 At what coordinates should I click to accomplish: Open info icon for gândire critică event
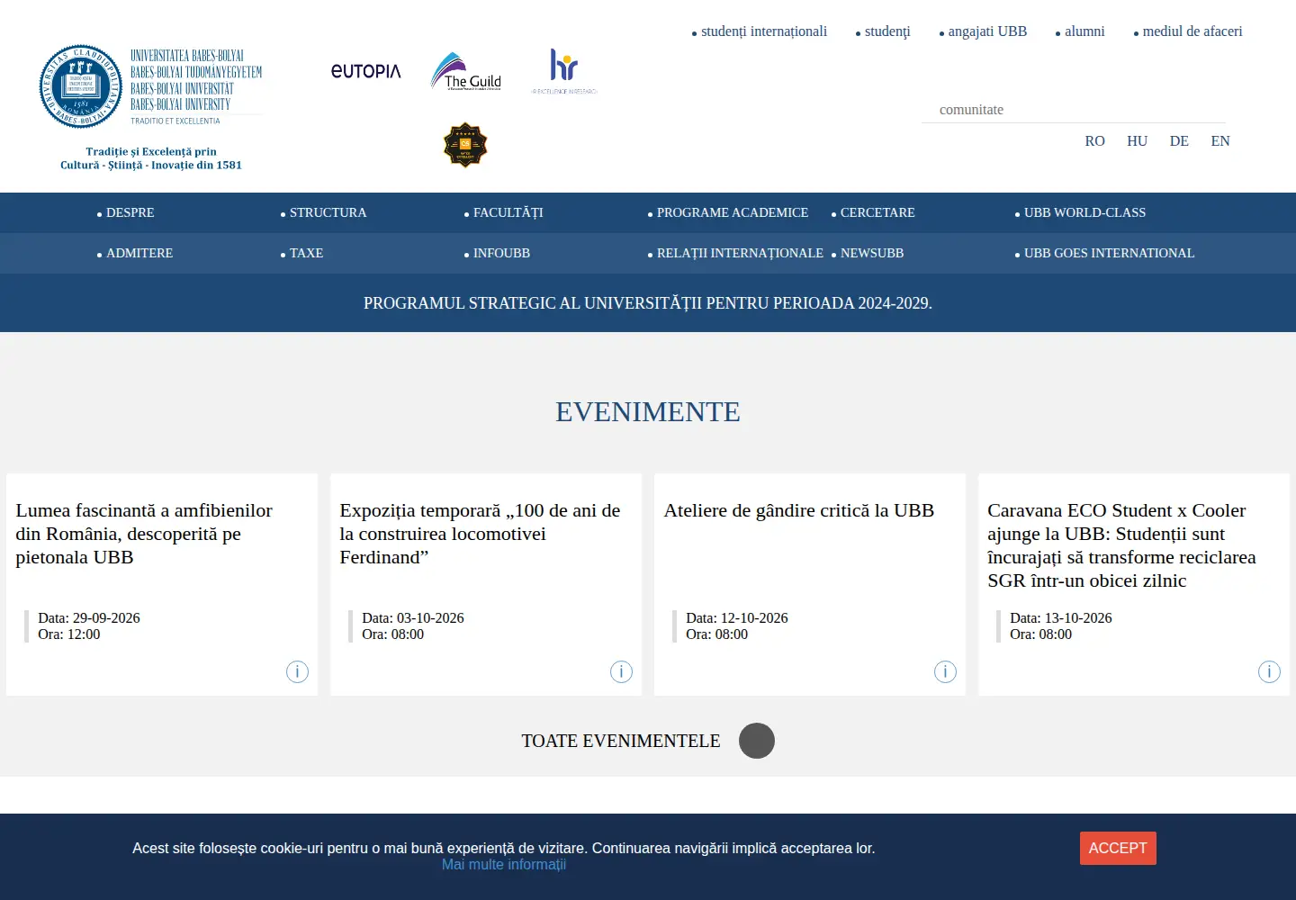(x=945, y=671)
